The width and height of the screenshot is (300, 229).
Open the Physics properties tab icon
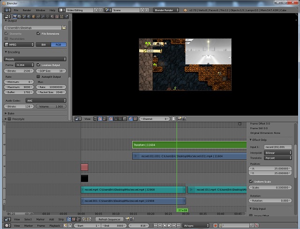[66, 17]
